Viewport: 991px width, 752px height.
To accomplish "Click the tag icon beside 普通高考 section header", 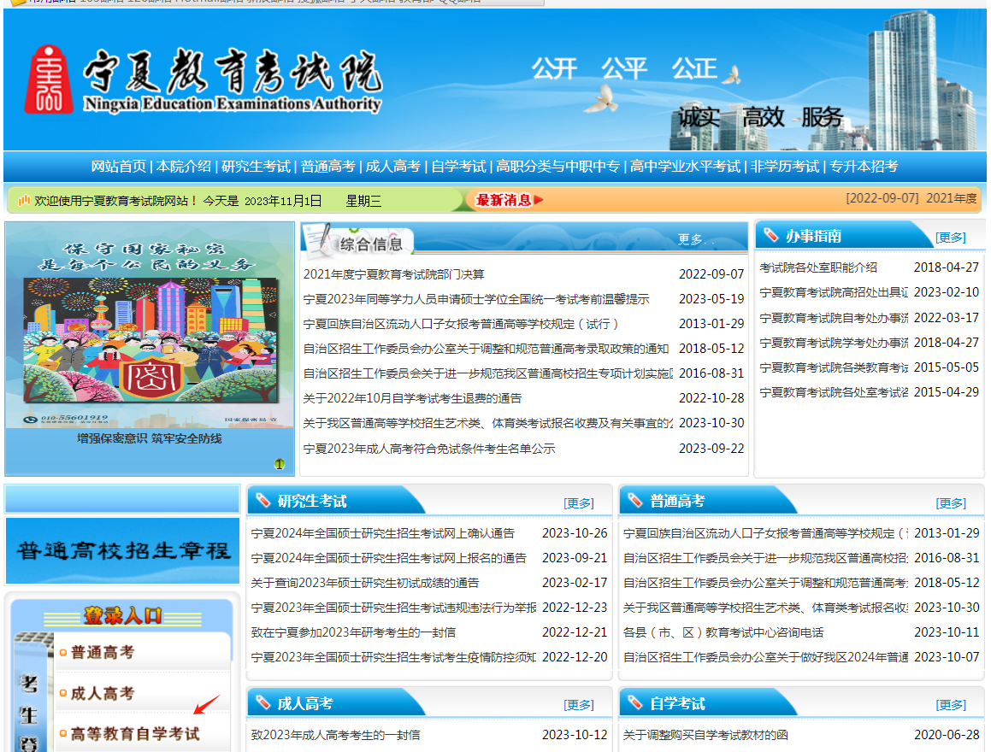I will point(634,501).
